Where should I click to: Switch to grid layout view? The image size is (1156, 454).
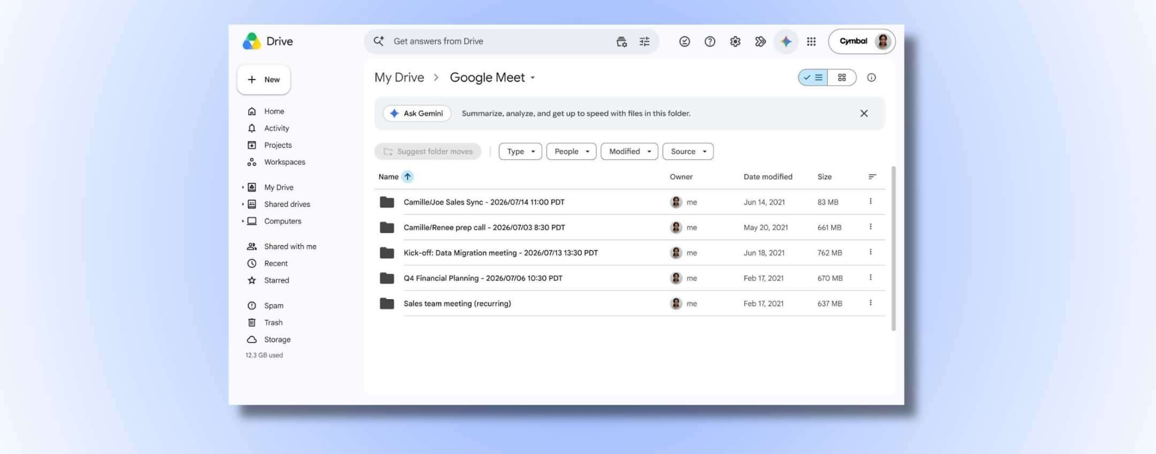842,78
